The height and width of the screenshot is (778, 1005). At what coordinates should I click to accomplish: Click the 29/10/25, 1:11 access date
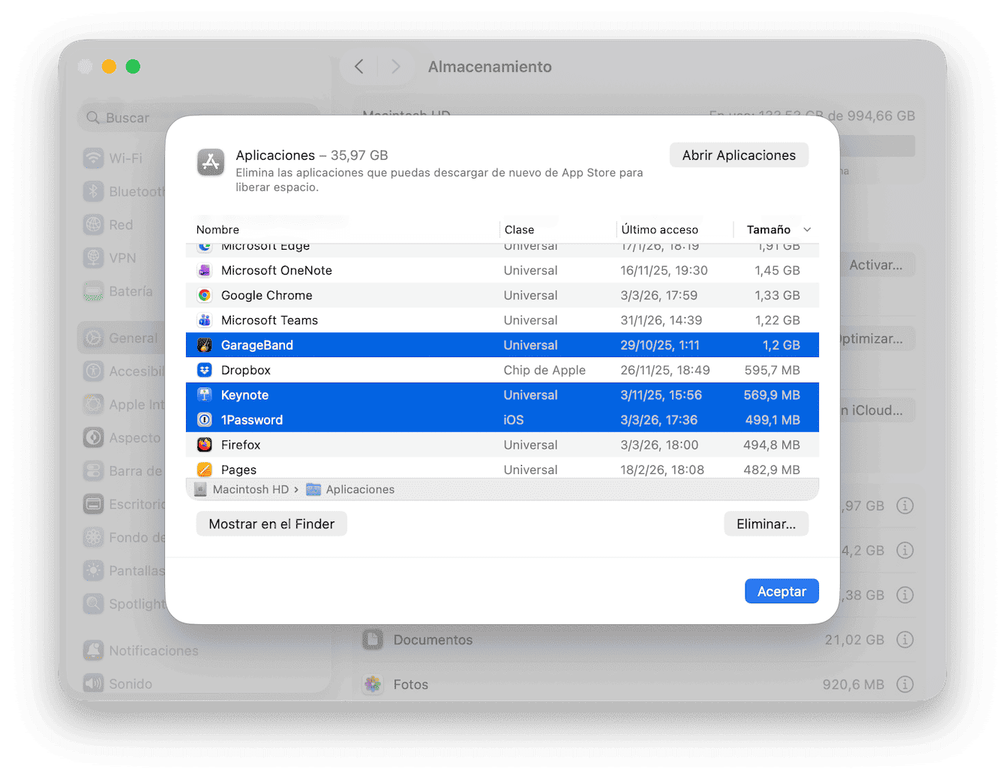click(x=660, y=345)
